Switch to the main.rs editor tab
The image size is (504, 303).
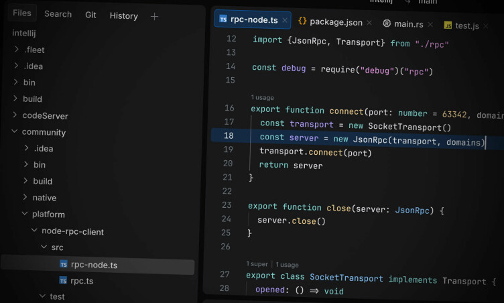[407, 24]
